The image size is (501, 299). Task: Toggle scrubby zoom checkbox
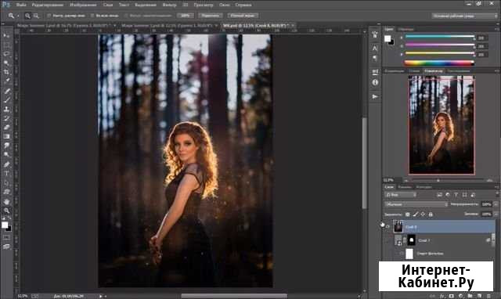126,16
